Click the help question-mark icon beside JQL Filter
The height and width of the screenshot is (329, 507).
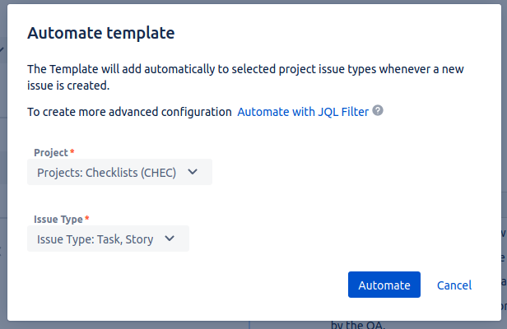point(378,110)
